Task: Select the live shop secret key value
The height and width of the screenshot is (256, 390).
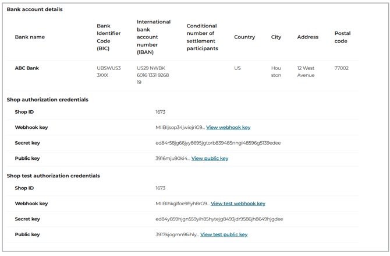Action: [x=218, y=143]
